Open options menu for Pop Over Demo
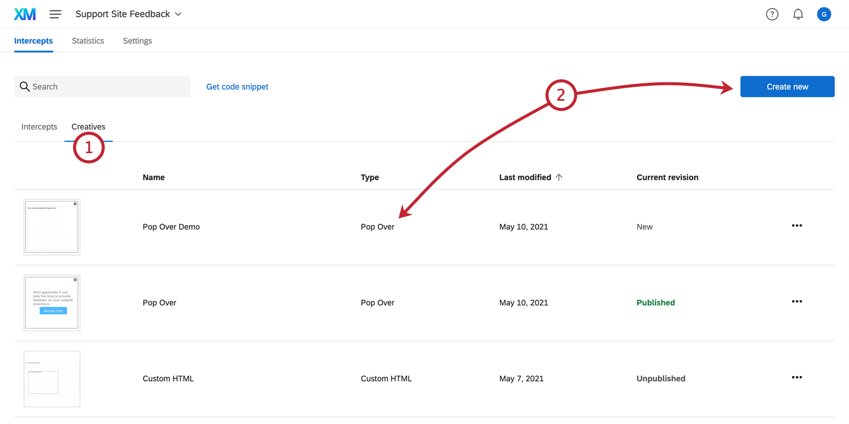Image resolution: width=849 pixels, height=424 pixels. coord(797,225)
